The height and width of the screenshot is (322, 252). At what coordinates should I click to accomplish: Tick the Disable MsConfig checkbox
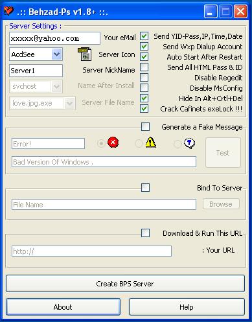[144, 87]
